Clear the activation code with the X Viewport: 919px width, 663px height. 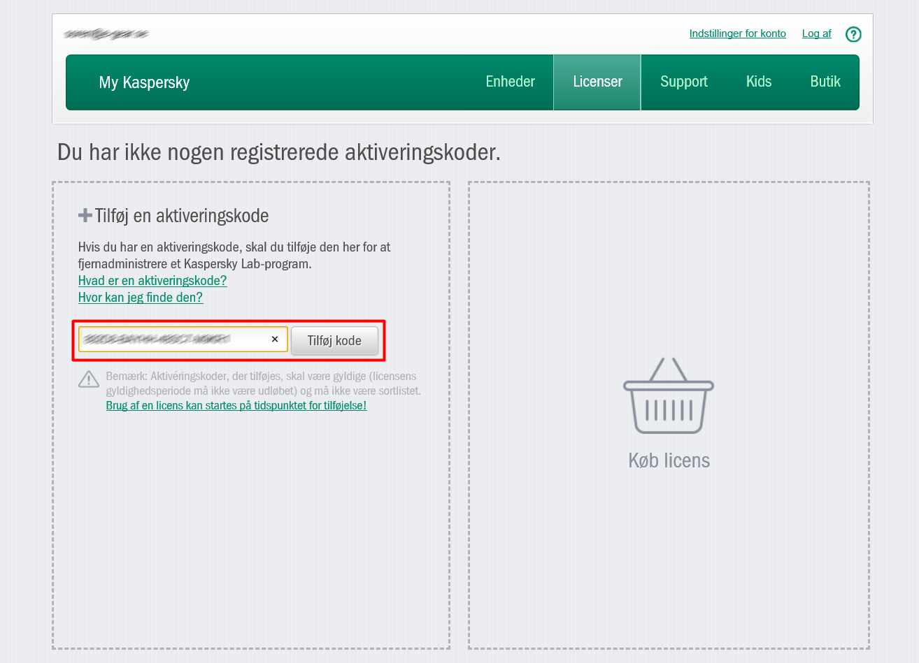click(275, 339)
